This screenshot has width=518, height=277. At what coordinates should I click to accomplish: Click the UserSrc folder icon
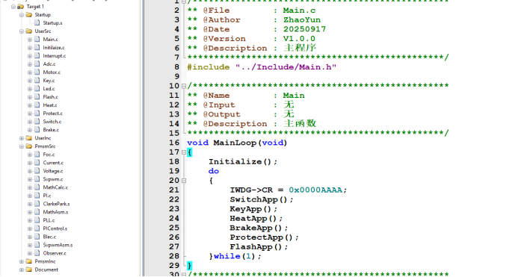tap(28, 31)
